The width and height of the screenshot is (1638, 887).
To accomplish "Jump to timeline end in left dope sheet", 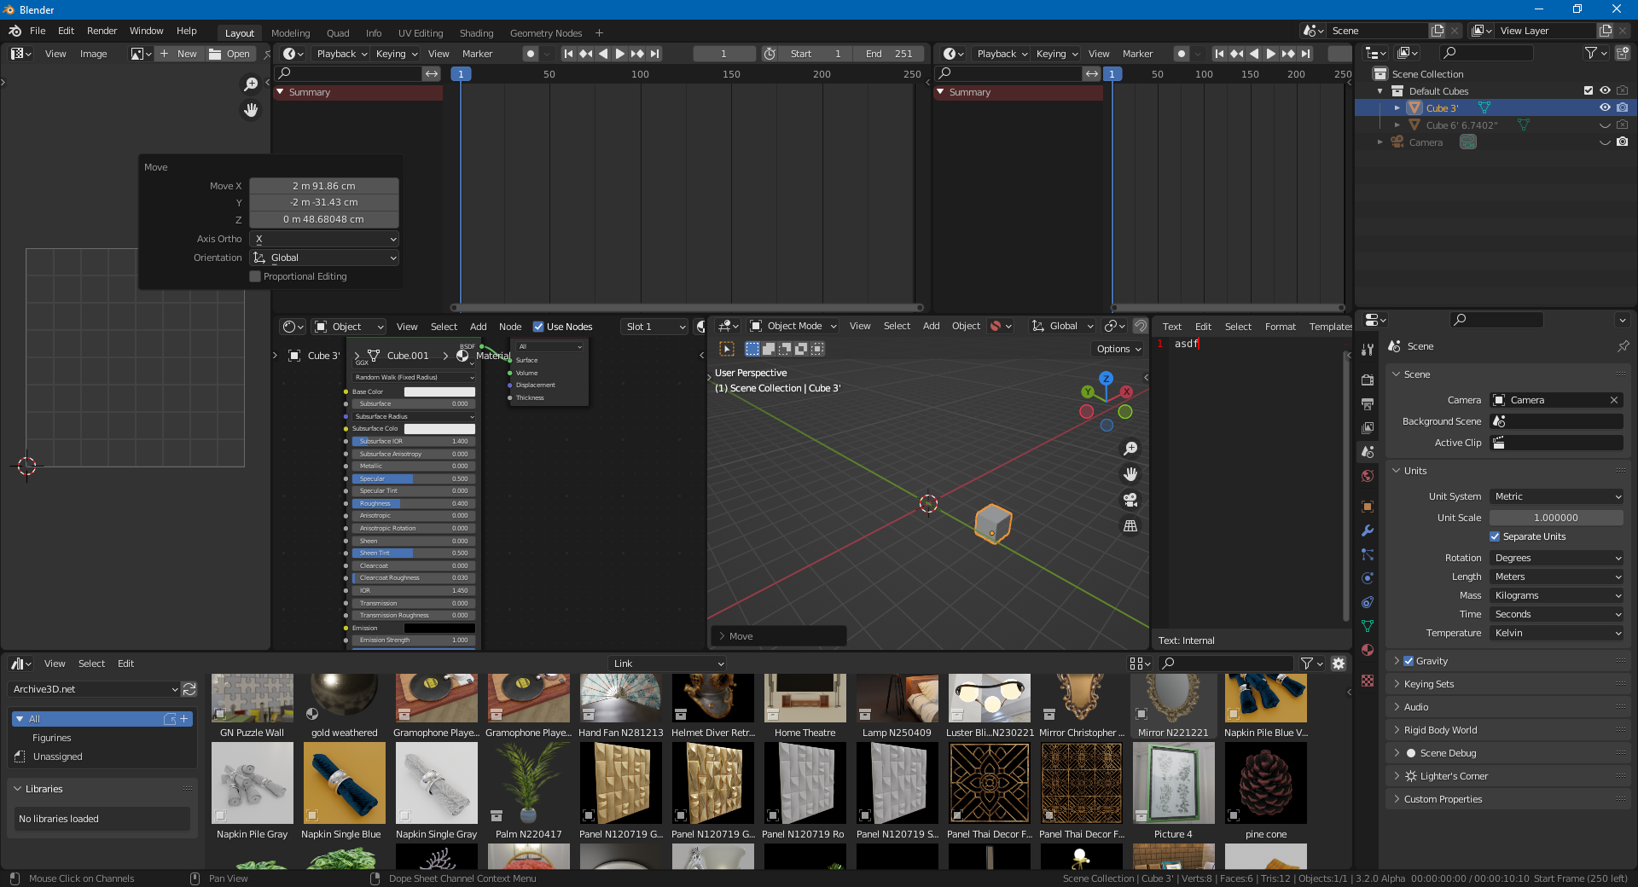I will [655, 54].
